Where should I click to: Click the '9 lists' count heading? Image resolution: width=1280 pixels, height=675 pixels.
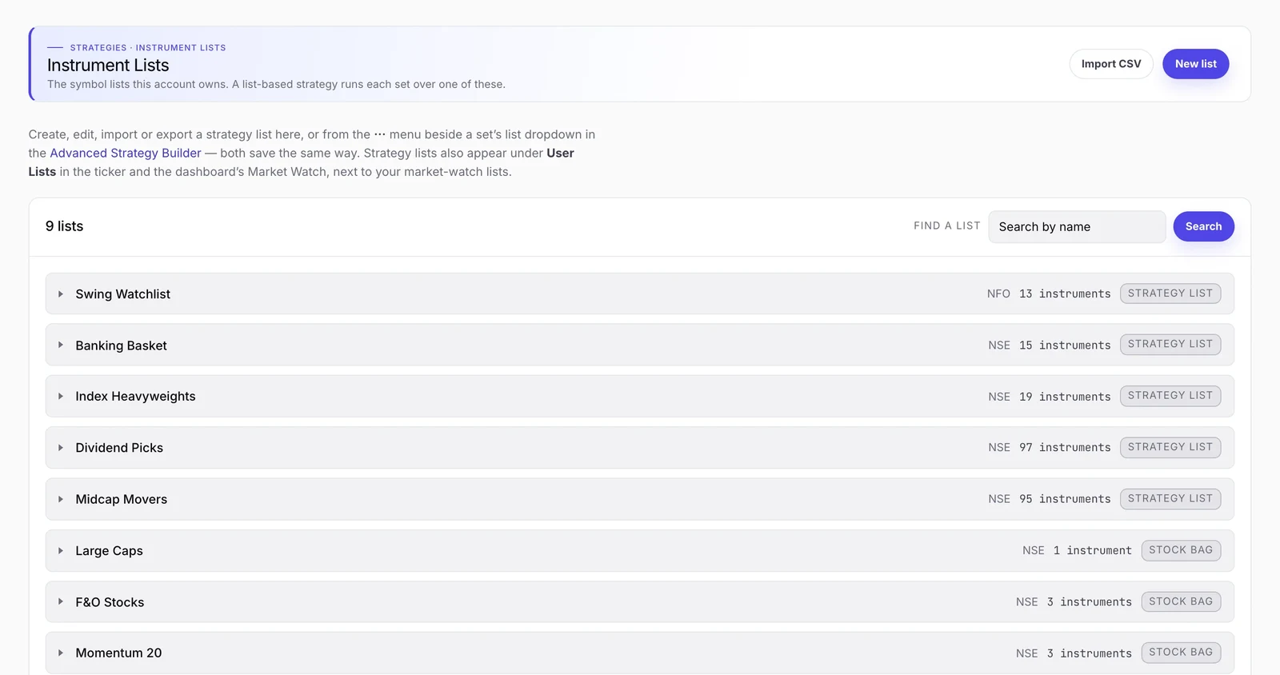pos(65,226)
